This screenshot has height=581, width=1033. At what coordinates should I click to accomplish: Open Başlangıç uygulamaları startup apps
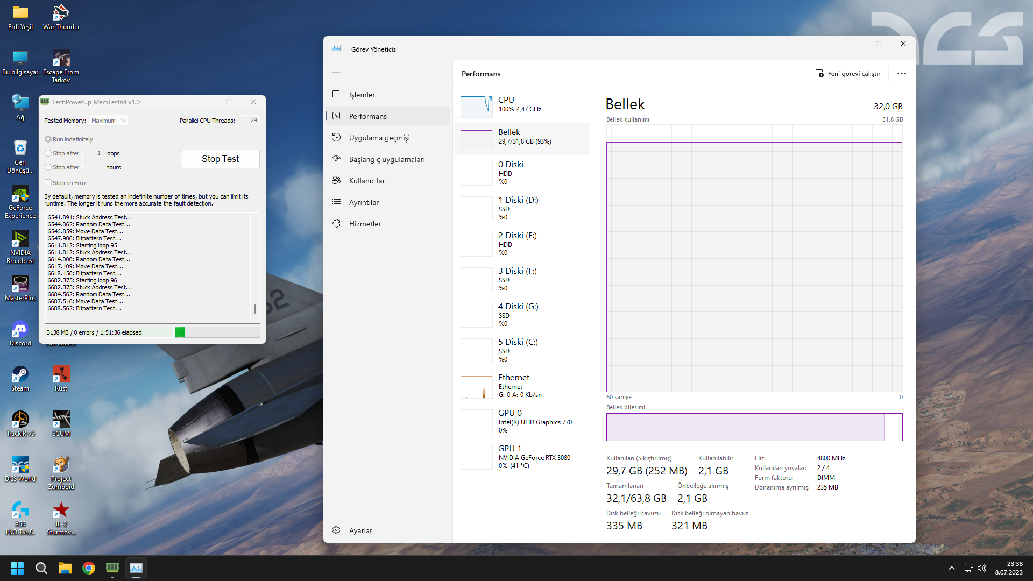coord(387,159)
